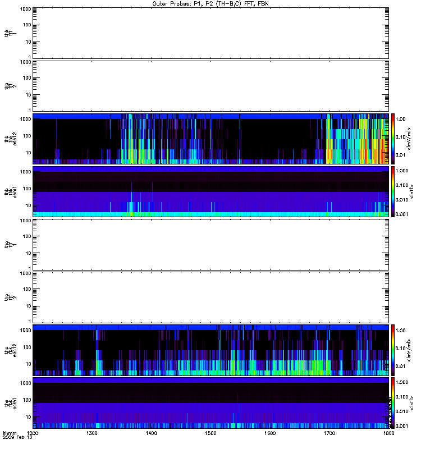Click the thc fbk edc12 spectrogram panel

[211, 350]
